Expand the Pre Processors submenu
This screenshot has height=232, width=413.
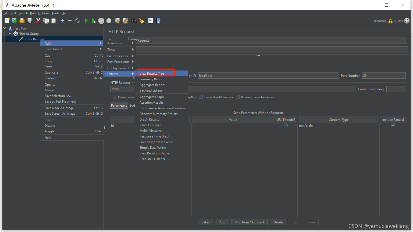point(120,56)
